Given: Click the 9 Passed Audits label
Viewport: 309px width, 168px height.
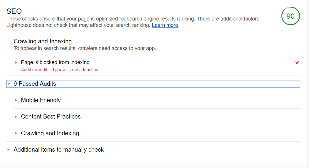Looking at the screenshot, I should 35,84.
